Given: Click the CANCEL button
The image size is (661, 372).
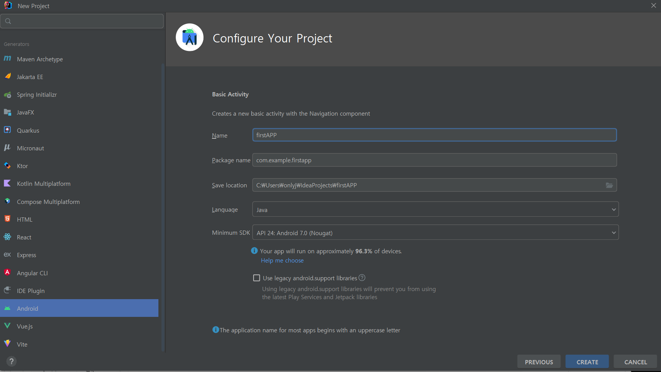Looking at the screenshot, I should pyautogui.click(x=636, y=362).
